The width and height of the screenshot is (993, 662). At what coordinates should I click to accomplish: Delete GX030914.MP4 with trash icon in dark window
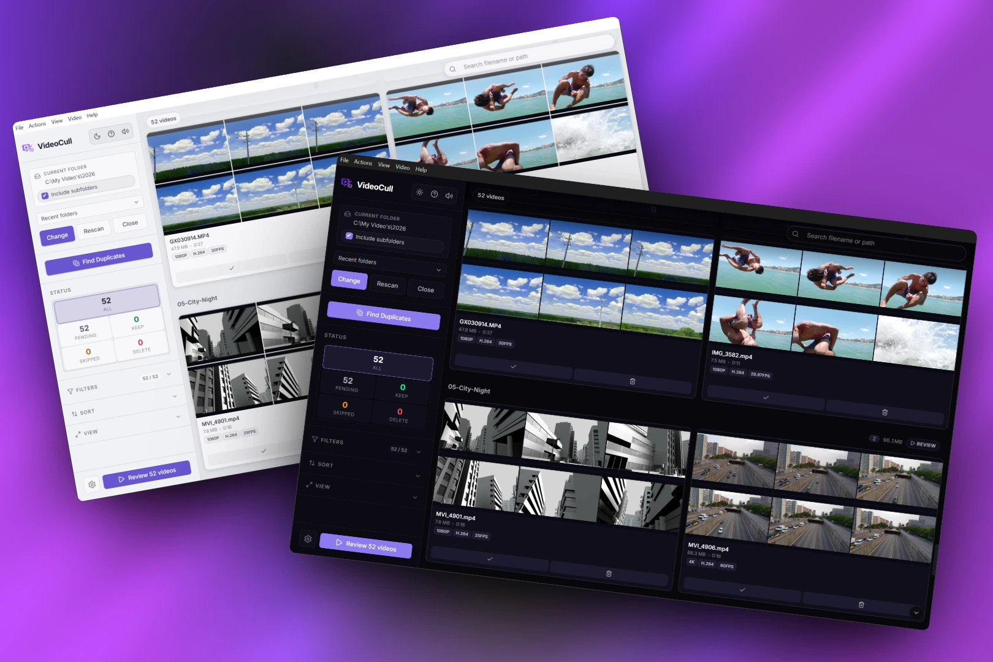633,381
